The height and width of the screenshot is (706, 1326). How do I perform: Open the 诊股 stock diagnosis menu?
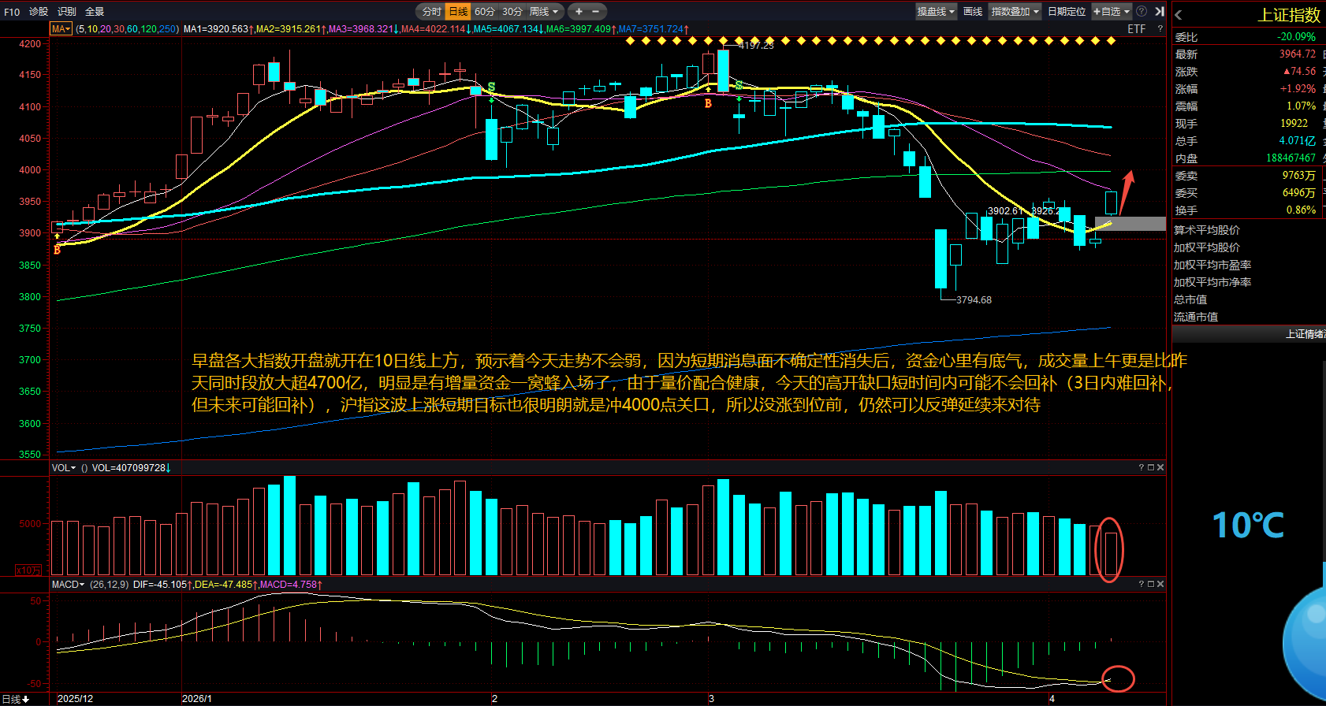39,11
